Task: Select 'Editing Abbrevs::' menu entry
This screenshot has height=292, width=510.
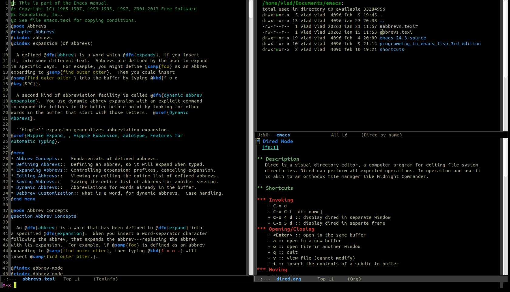Action: [39, 176]
